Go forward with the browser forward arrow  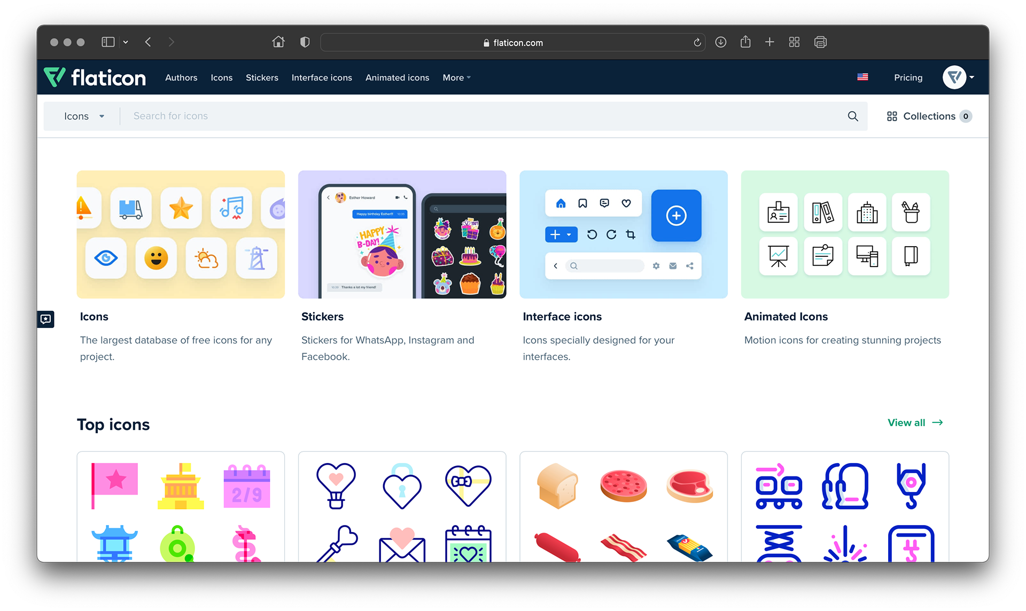pyautogui.click(x=171, y=42)
